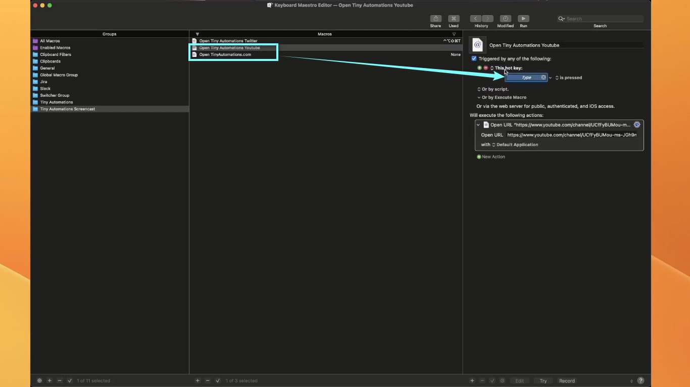Open the Open URL action gear menu
The image size is (690, 387).
(637, 124)
